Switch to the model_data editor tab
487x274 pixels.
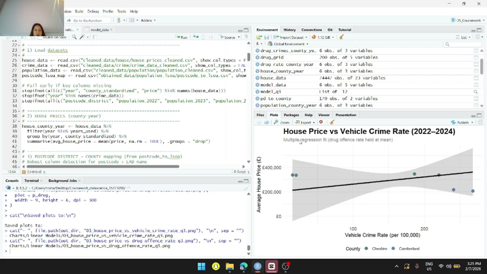coord(97,30)
